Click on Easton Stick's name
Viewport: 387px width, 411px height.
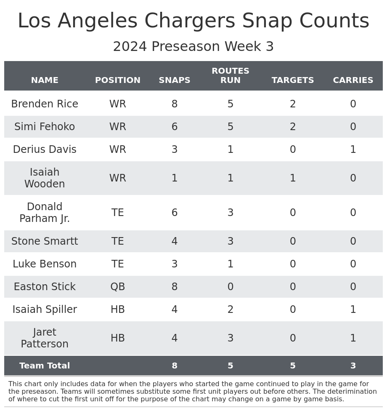point(45,287)
